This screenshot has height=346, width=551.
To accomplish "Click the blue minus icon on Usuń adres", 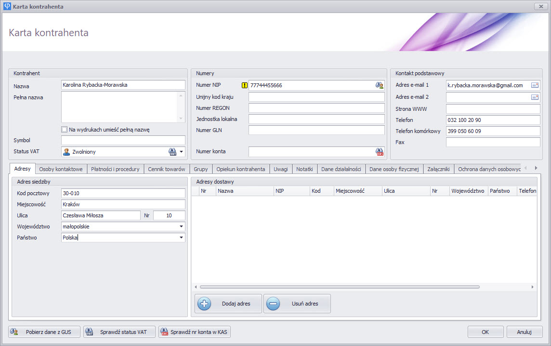I will pos(273,304).
